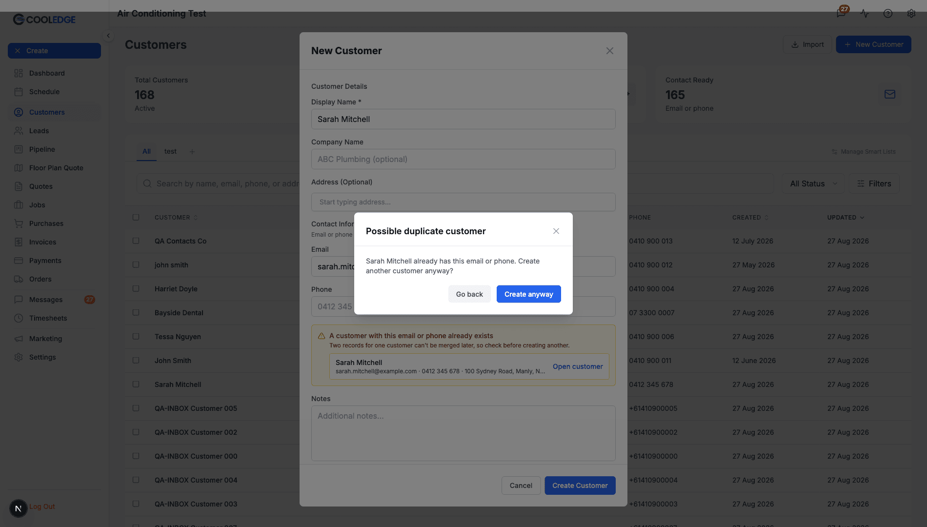Confirm with the Create anyway button

pyautogui.click(x=528, y=294)
